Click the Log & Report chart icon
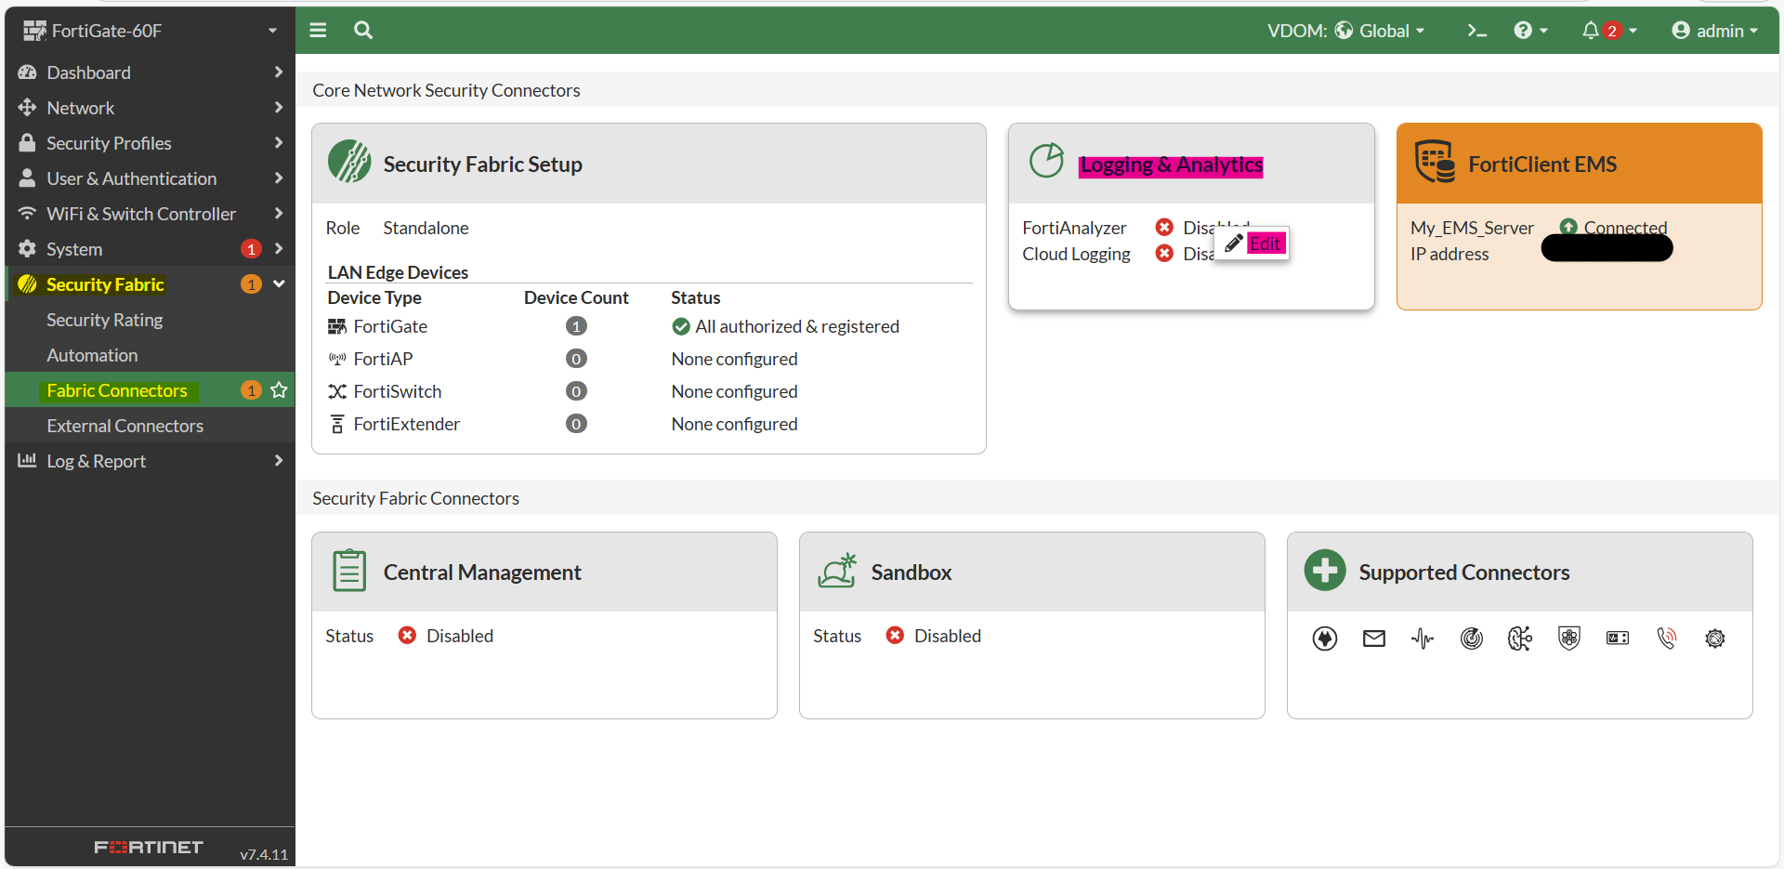 click(28, 461)
